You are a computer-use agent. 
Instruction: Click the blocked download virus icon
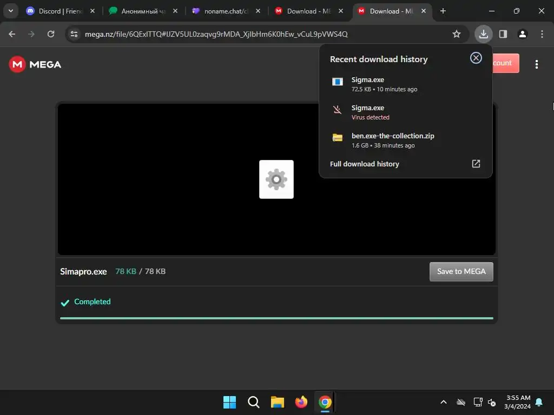(x=338, y=110)
